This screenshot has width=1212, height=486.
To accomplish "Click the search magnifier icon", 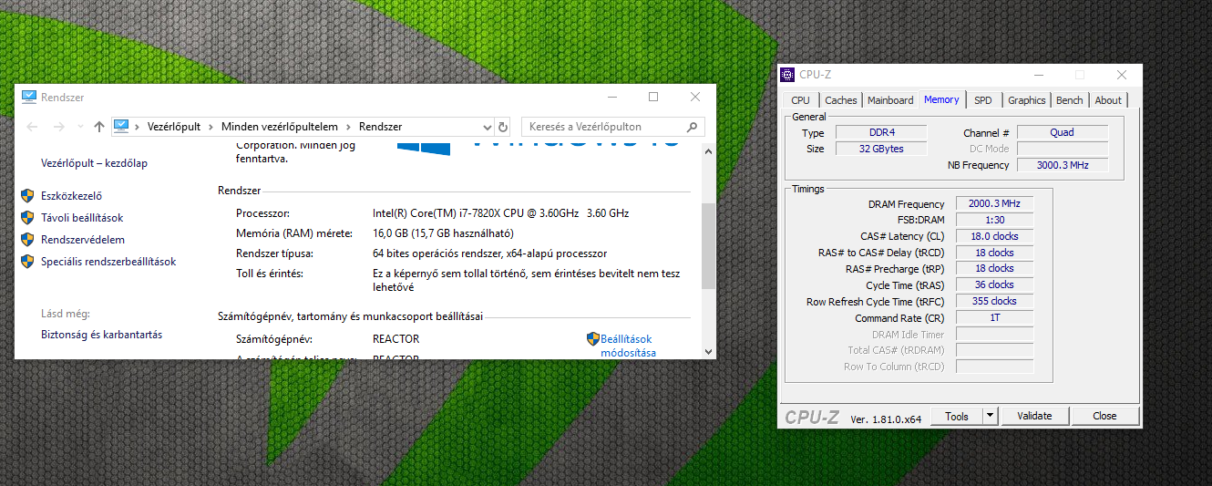I will click(x=693, y=127).
